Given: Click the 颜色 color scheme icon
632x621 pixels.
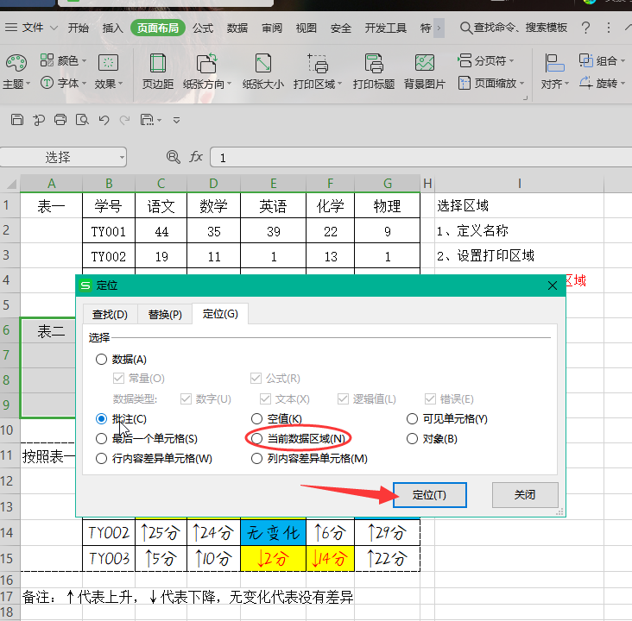Looking at the screenshot, I should pos(47,60).
